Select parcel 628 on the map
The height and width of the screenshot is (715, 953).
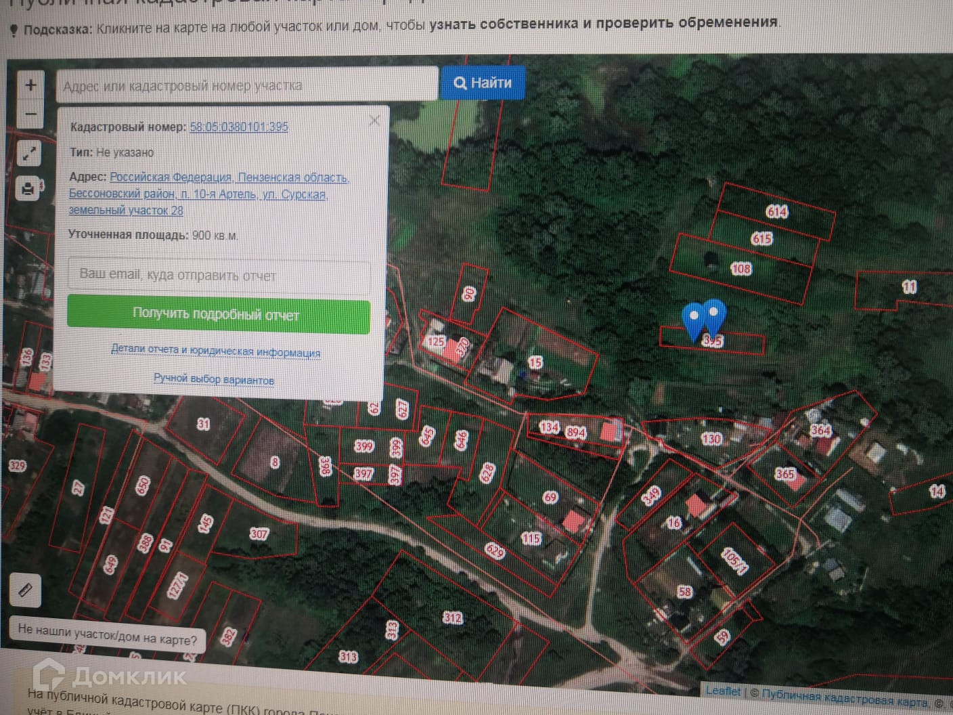tap(487, 473)
